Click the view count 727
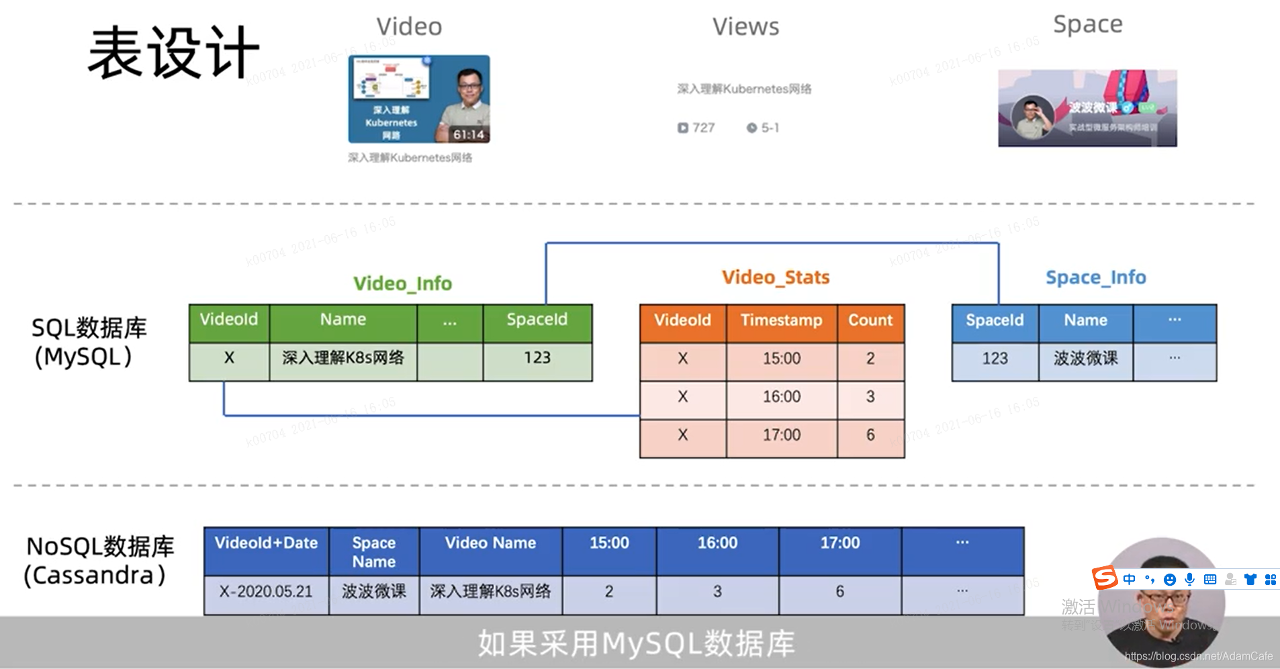The width and height of the screenshot is (1280, 669). coord(704,128)
